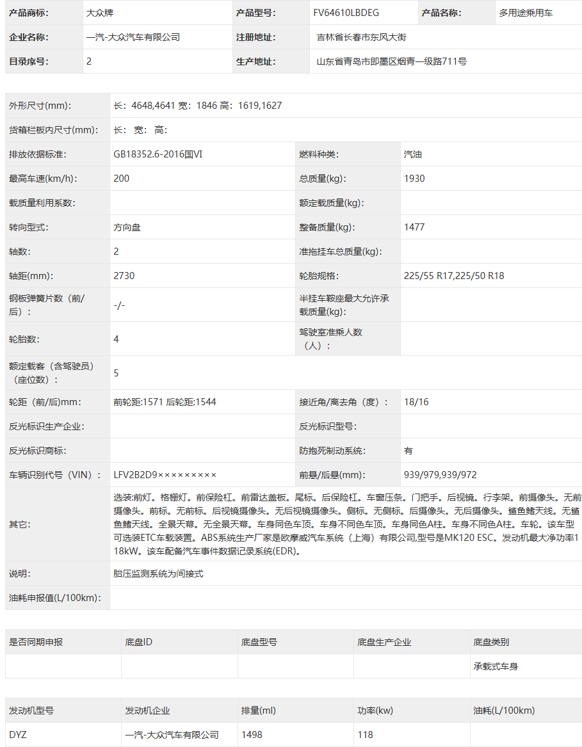The height and width of the screenshot is (747, 582).
Task: Click curb weight value 1477
Action: click(x=414, y=227)
